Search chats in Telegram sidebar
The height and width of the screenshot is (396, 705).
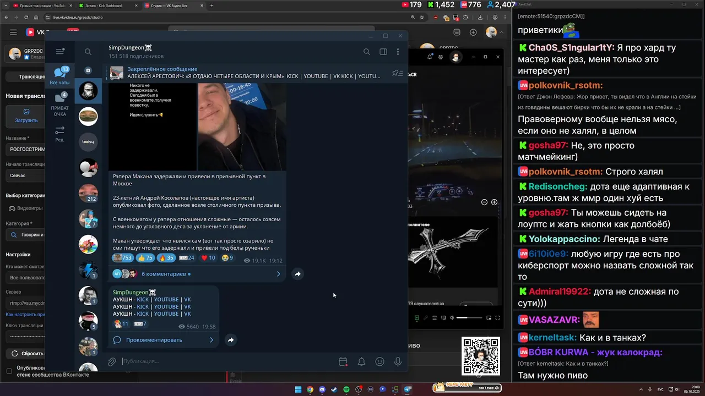[x=88, y=52]
